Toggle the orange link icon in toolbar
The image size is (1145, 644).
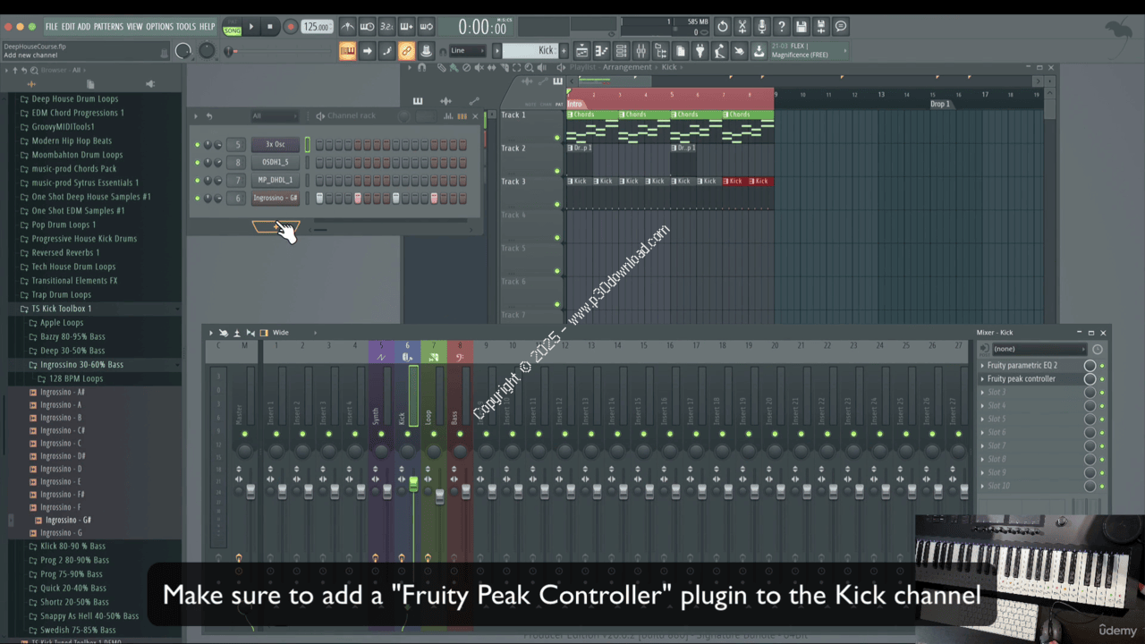pyautogui.click(x=406, y=51)
